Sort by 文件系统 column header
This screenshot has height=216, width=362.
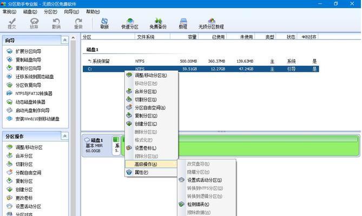point(153,37)
